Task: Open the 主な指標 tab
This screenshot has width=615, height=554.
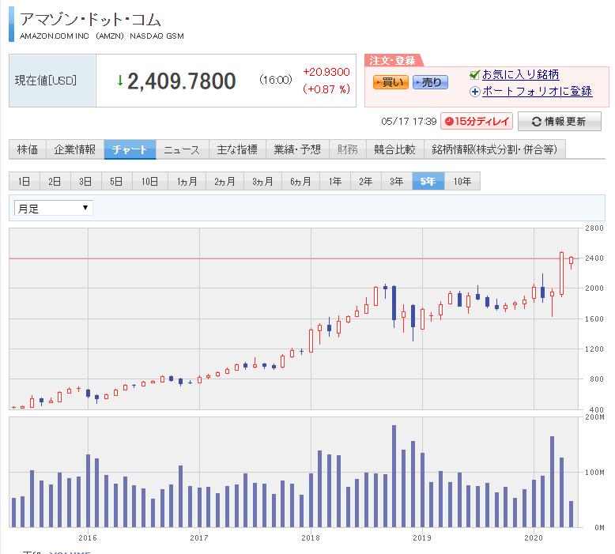Action: pyautogui.click(x=237, y=149)
